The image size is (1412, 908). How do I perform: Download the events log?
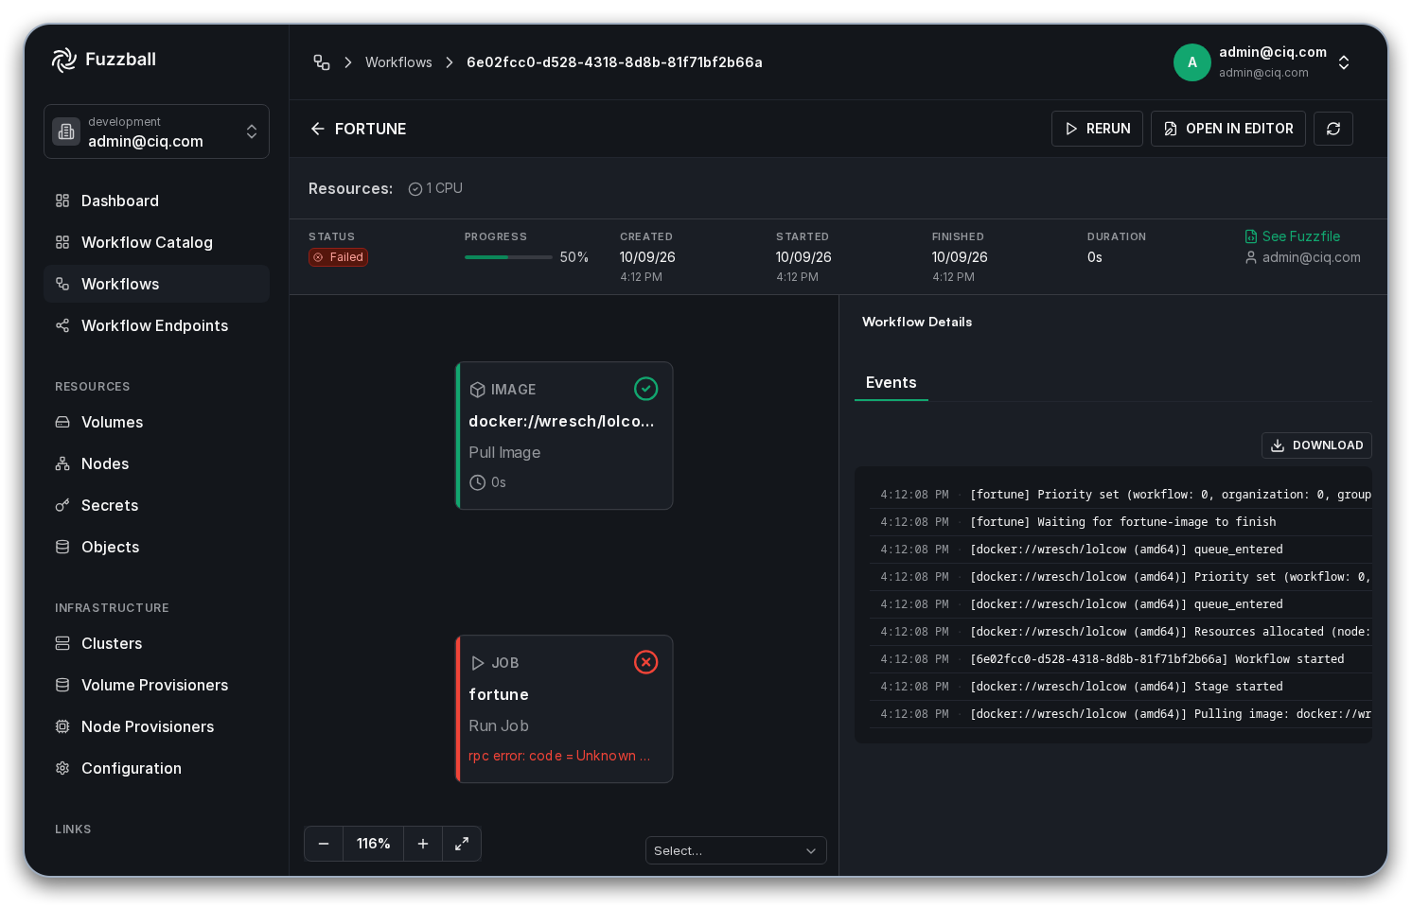[x=1316, y=445]
